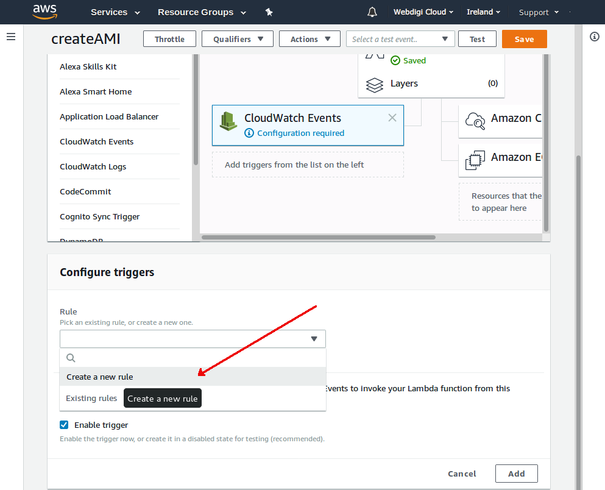
Task: Click the Amazon EC2 chip icon
Action: pyautogui.click(x=475, y=160)
